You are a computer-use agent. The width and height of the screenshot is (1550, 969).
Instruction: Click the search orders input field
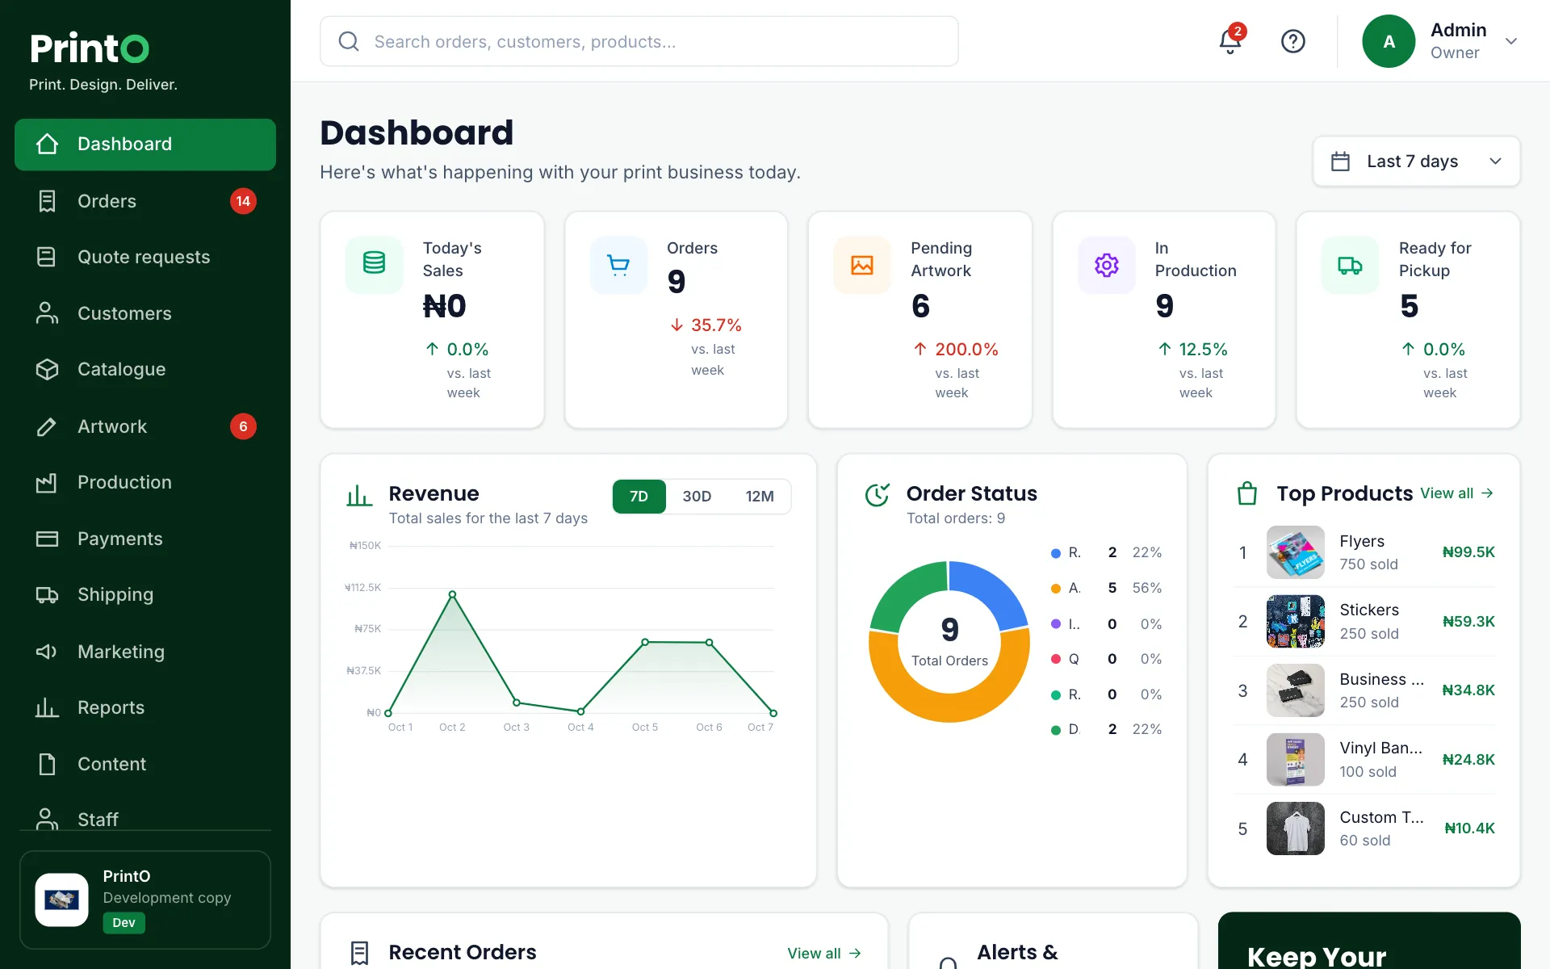pyautogui.click(x=639, y=41)
